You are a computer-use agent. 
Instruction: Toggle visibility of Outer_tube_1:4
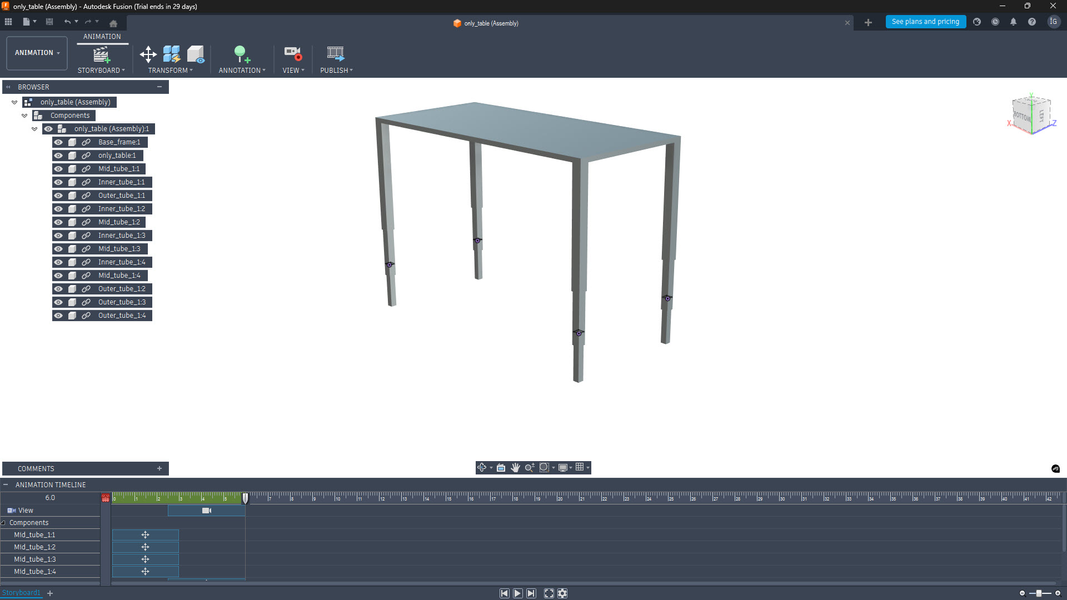pyautogui.click(x=58, y=316)
